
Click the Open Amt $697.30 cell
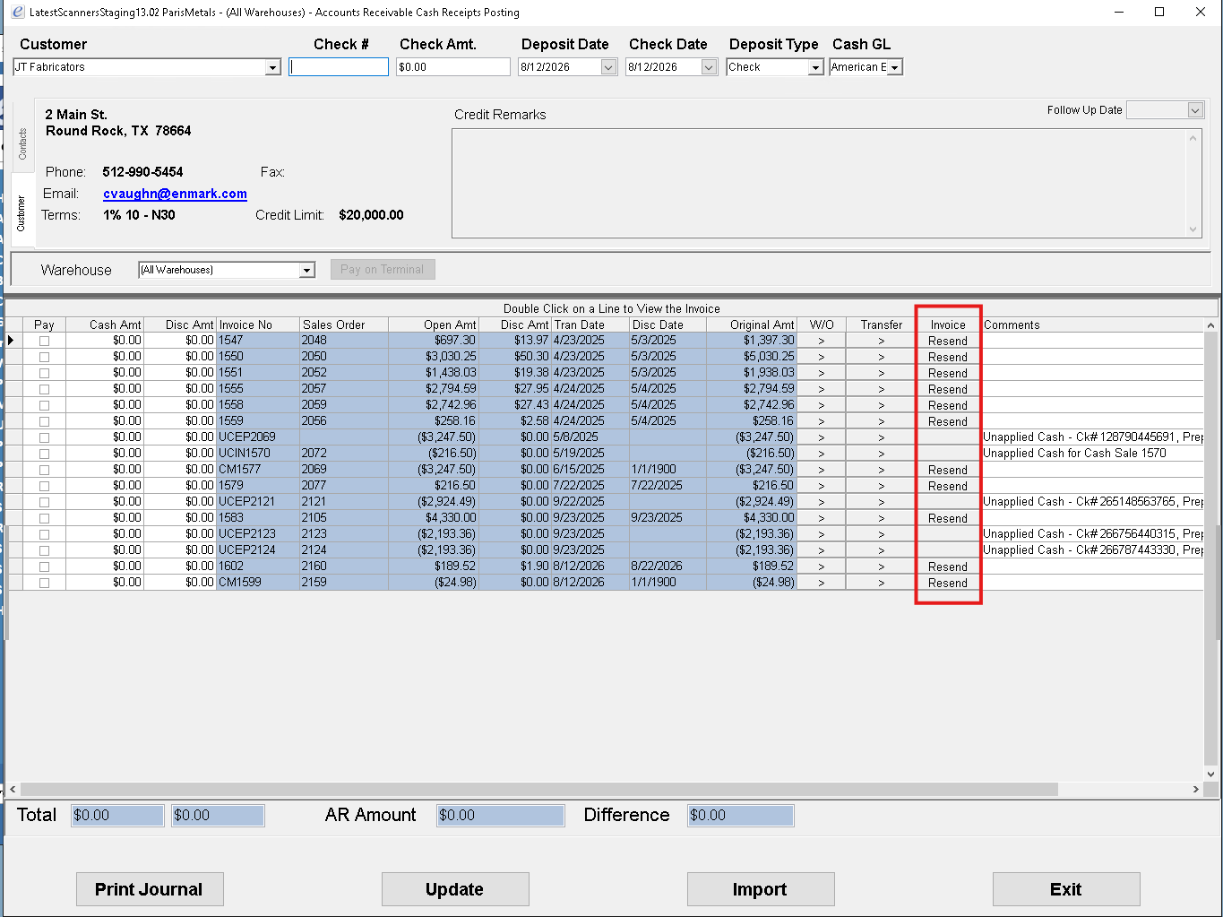tap(434, 341)
